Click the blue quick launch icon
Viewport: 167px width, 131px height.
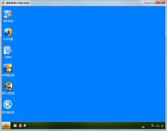25,126
